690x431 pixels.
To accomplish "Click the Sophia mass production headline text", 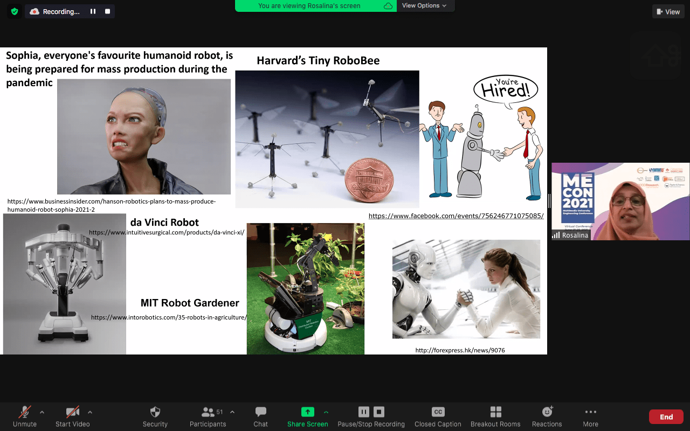I will pyautogui.click(x=120, y=69).
